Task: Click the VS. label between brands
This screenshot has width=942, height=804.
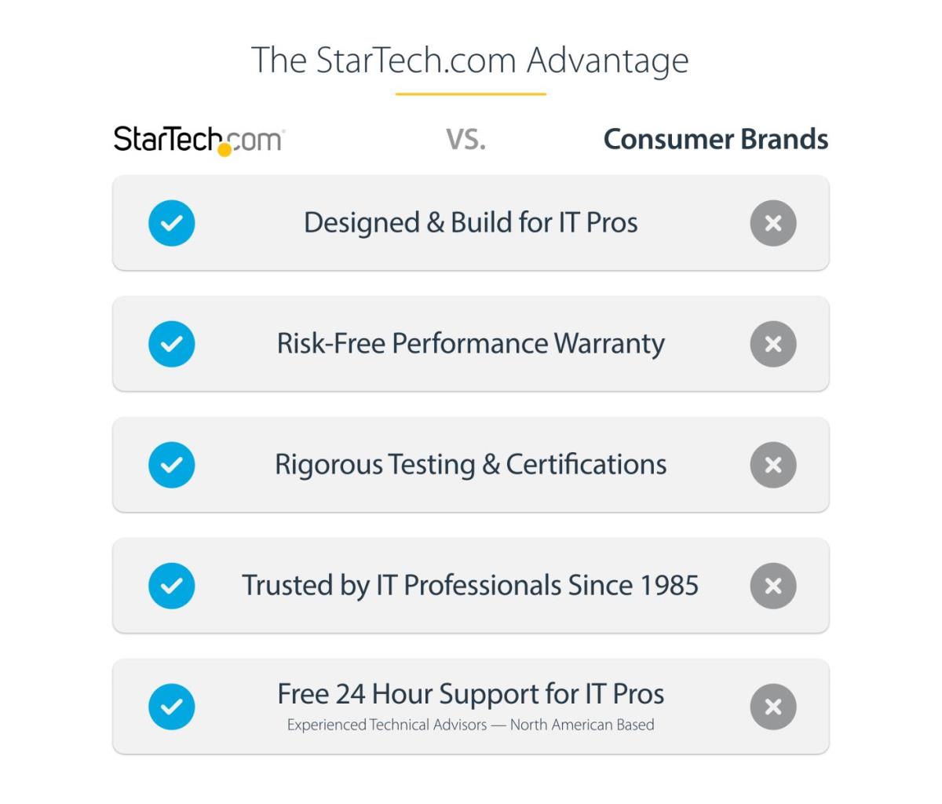Action: pos(466,140)
